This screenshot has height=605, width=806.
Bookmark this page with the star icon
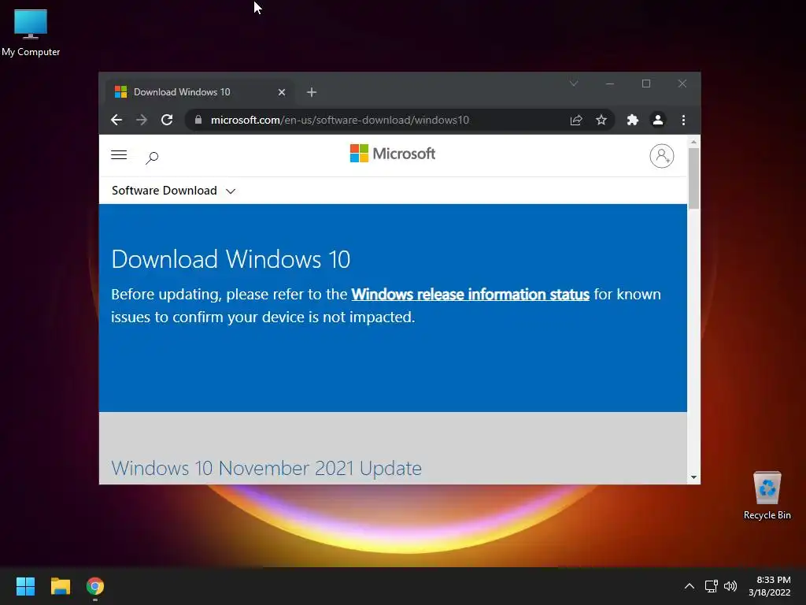point(601,120)
